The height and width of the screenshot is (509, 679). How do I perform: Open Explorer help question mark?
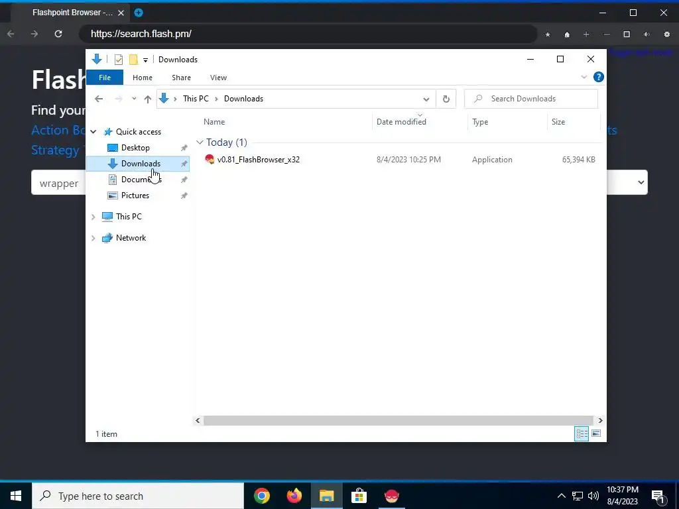[599, 77]
